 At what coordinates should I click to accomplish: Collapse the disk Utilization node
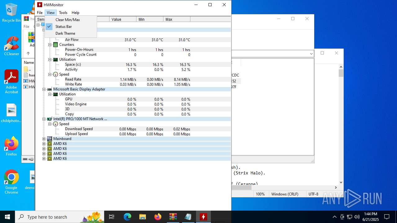[x=50, y=59]
